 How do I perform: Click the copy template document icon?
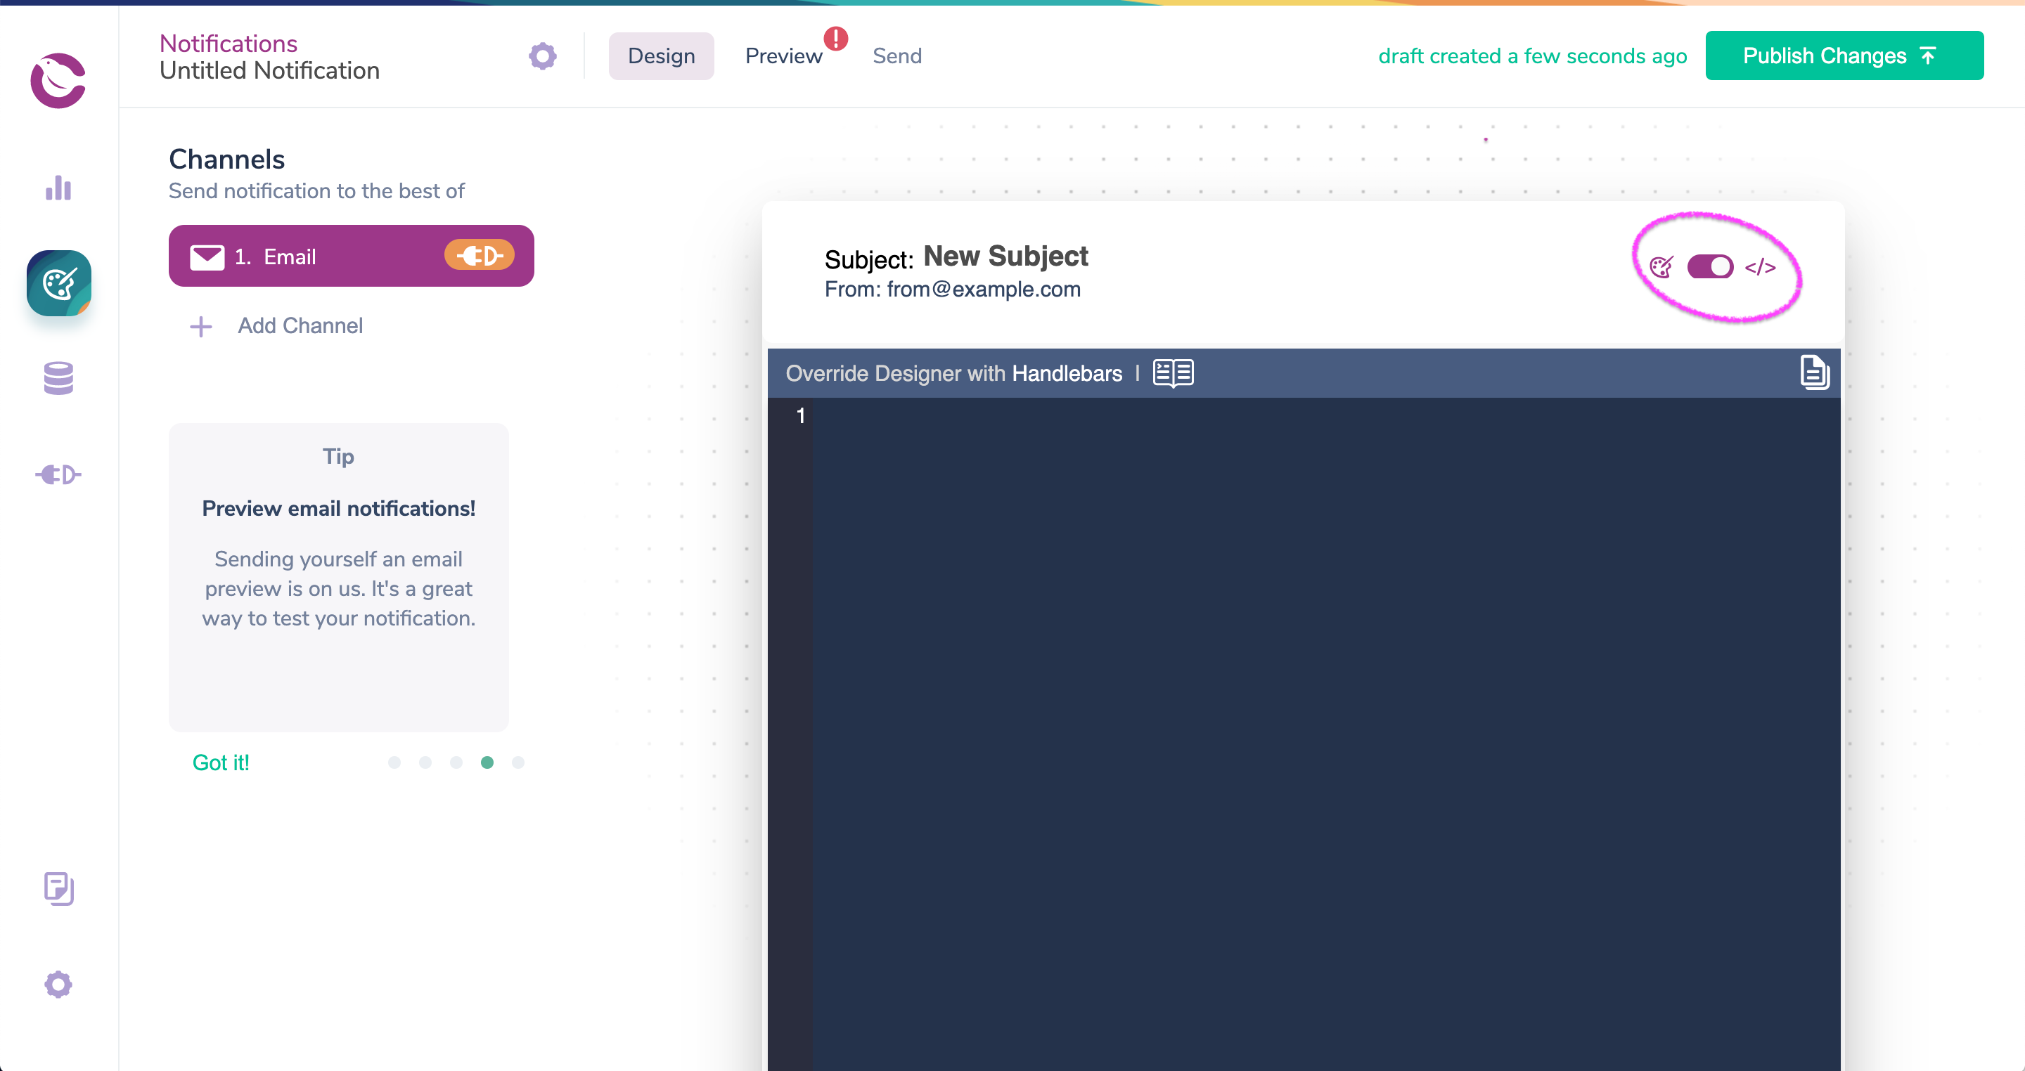(x=1814, y=372)
